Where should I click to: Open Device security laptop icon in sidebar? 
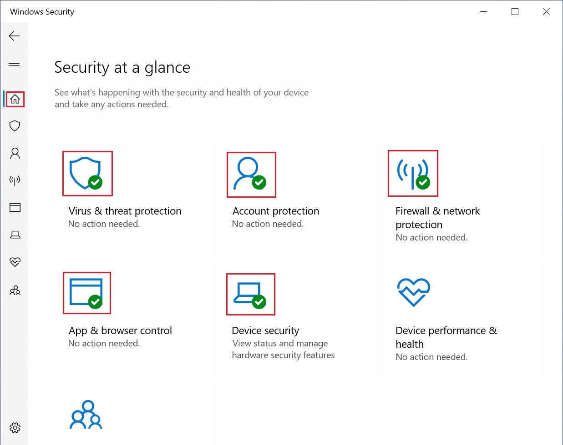(x=15, y=235)
